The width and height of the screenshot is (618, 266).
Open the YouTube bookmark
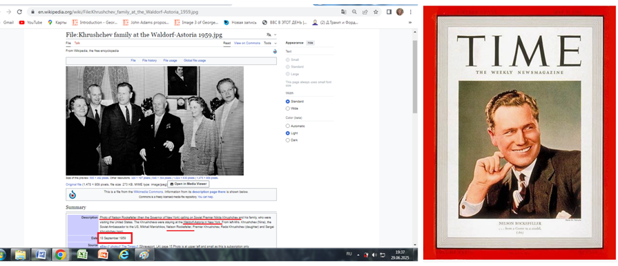(30, 23)
